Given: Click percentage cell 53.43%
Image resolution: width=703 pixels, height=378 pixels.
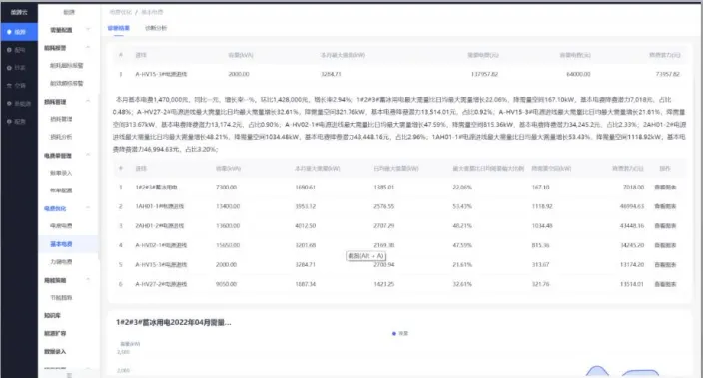Looking at the screenshot, I should click(462, 206).
